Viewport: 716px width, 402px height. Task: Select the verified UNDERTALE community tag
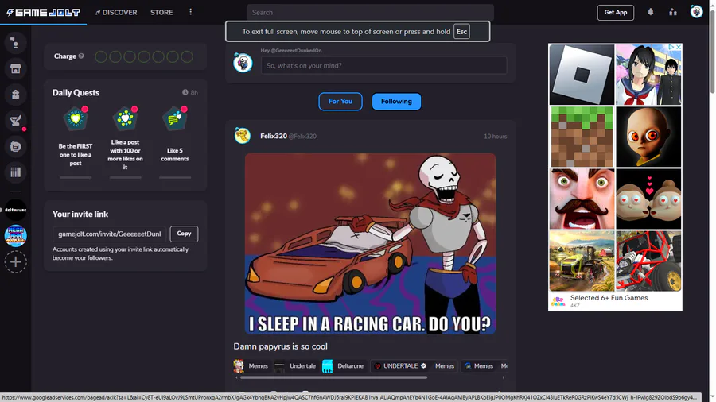coord(414,366)
